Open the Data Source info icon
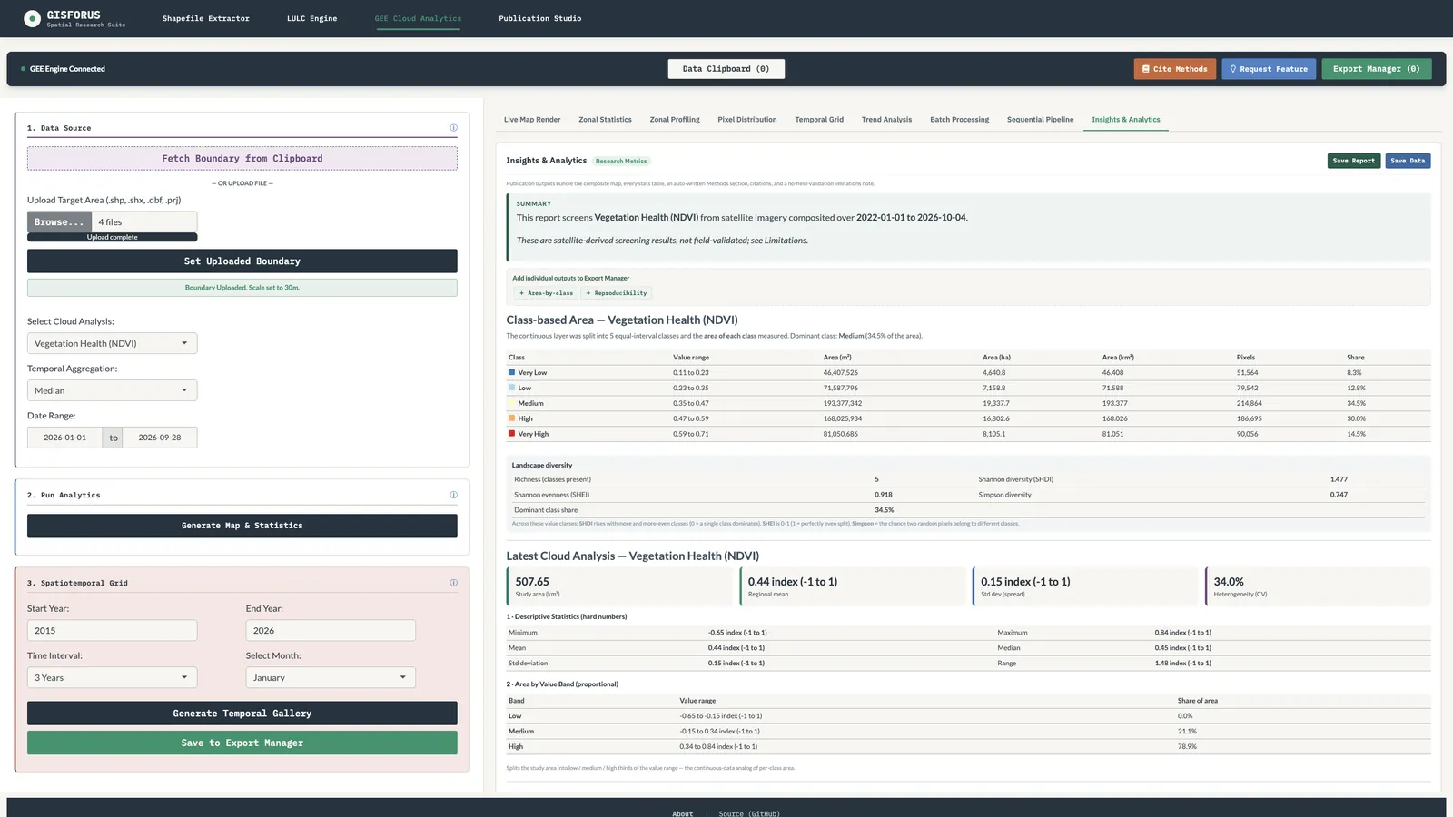This screenshot has width=1453, height=817. 453,128
